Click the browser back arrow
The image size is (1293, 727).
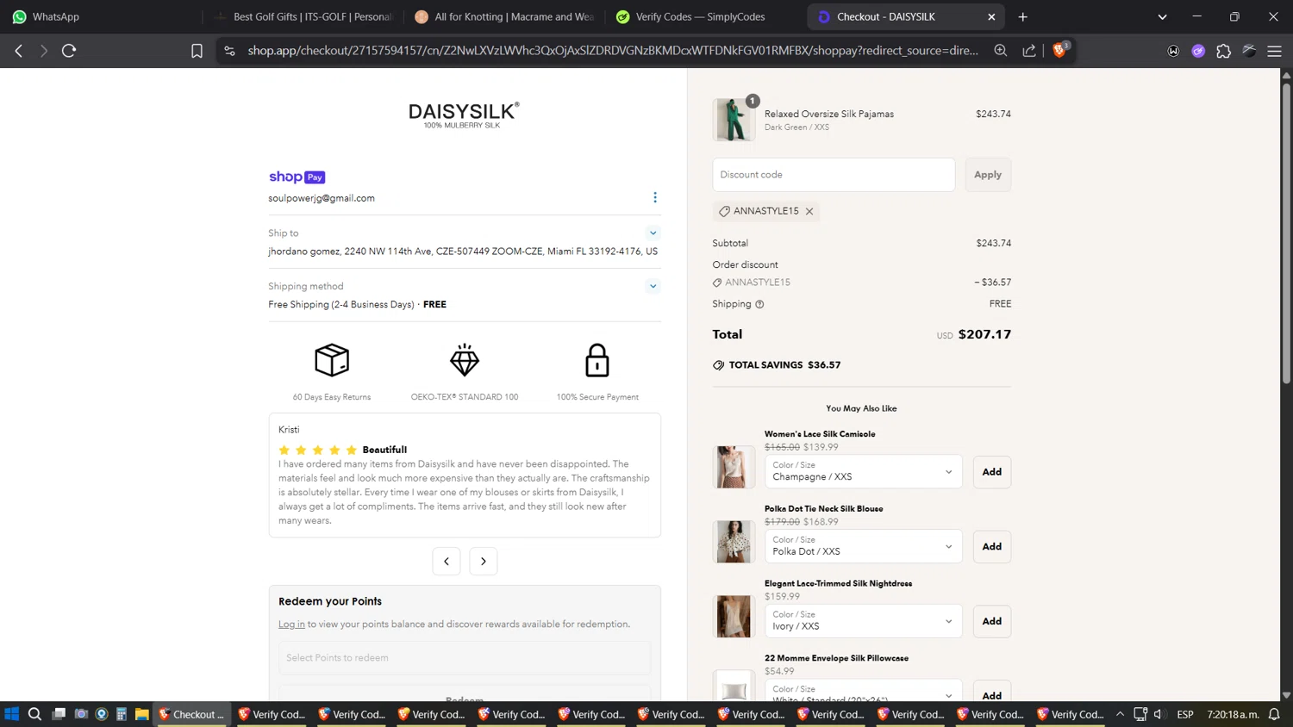19,51
